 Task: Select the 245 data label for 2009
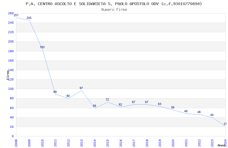click(x=29, y=18)
